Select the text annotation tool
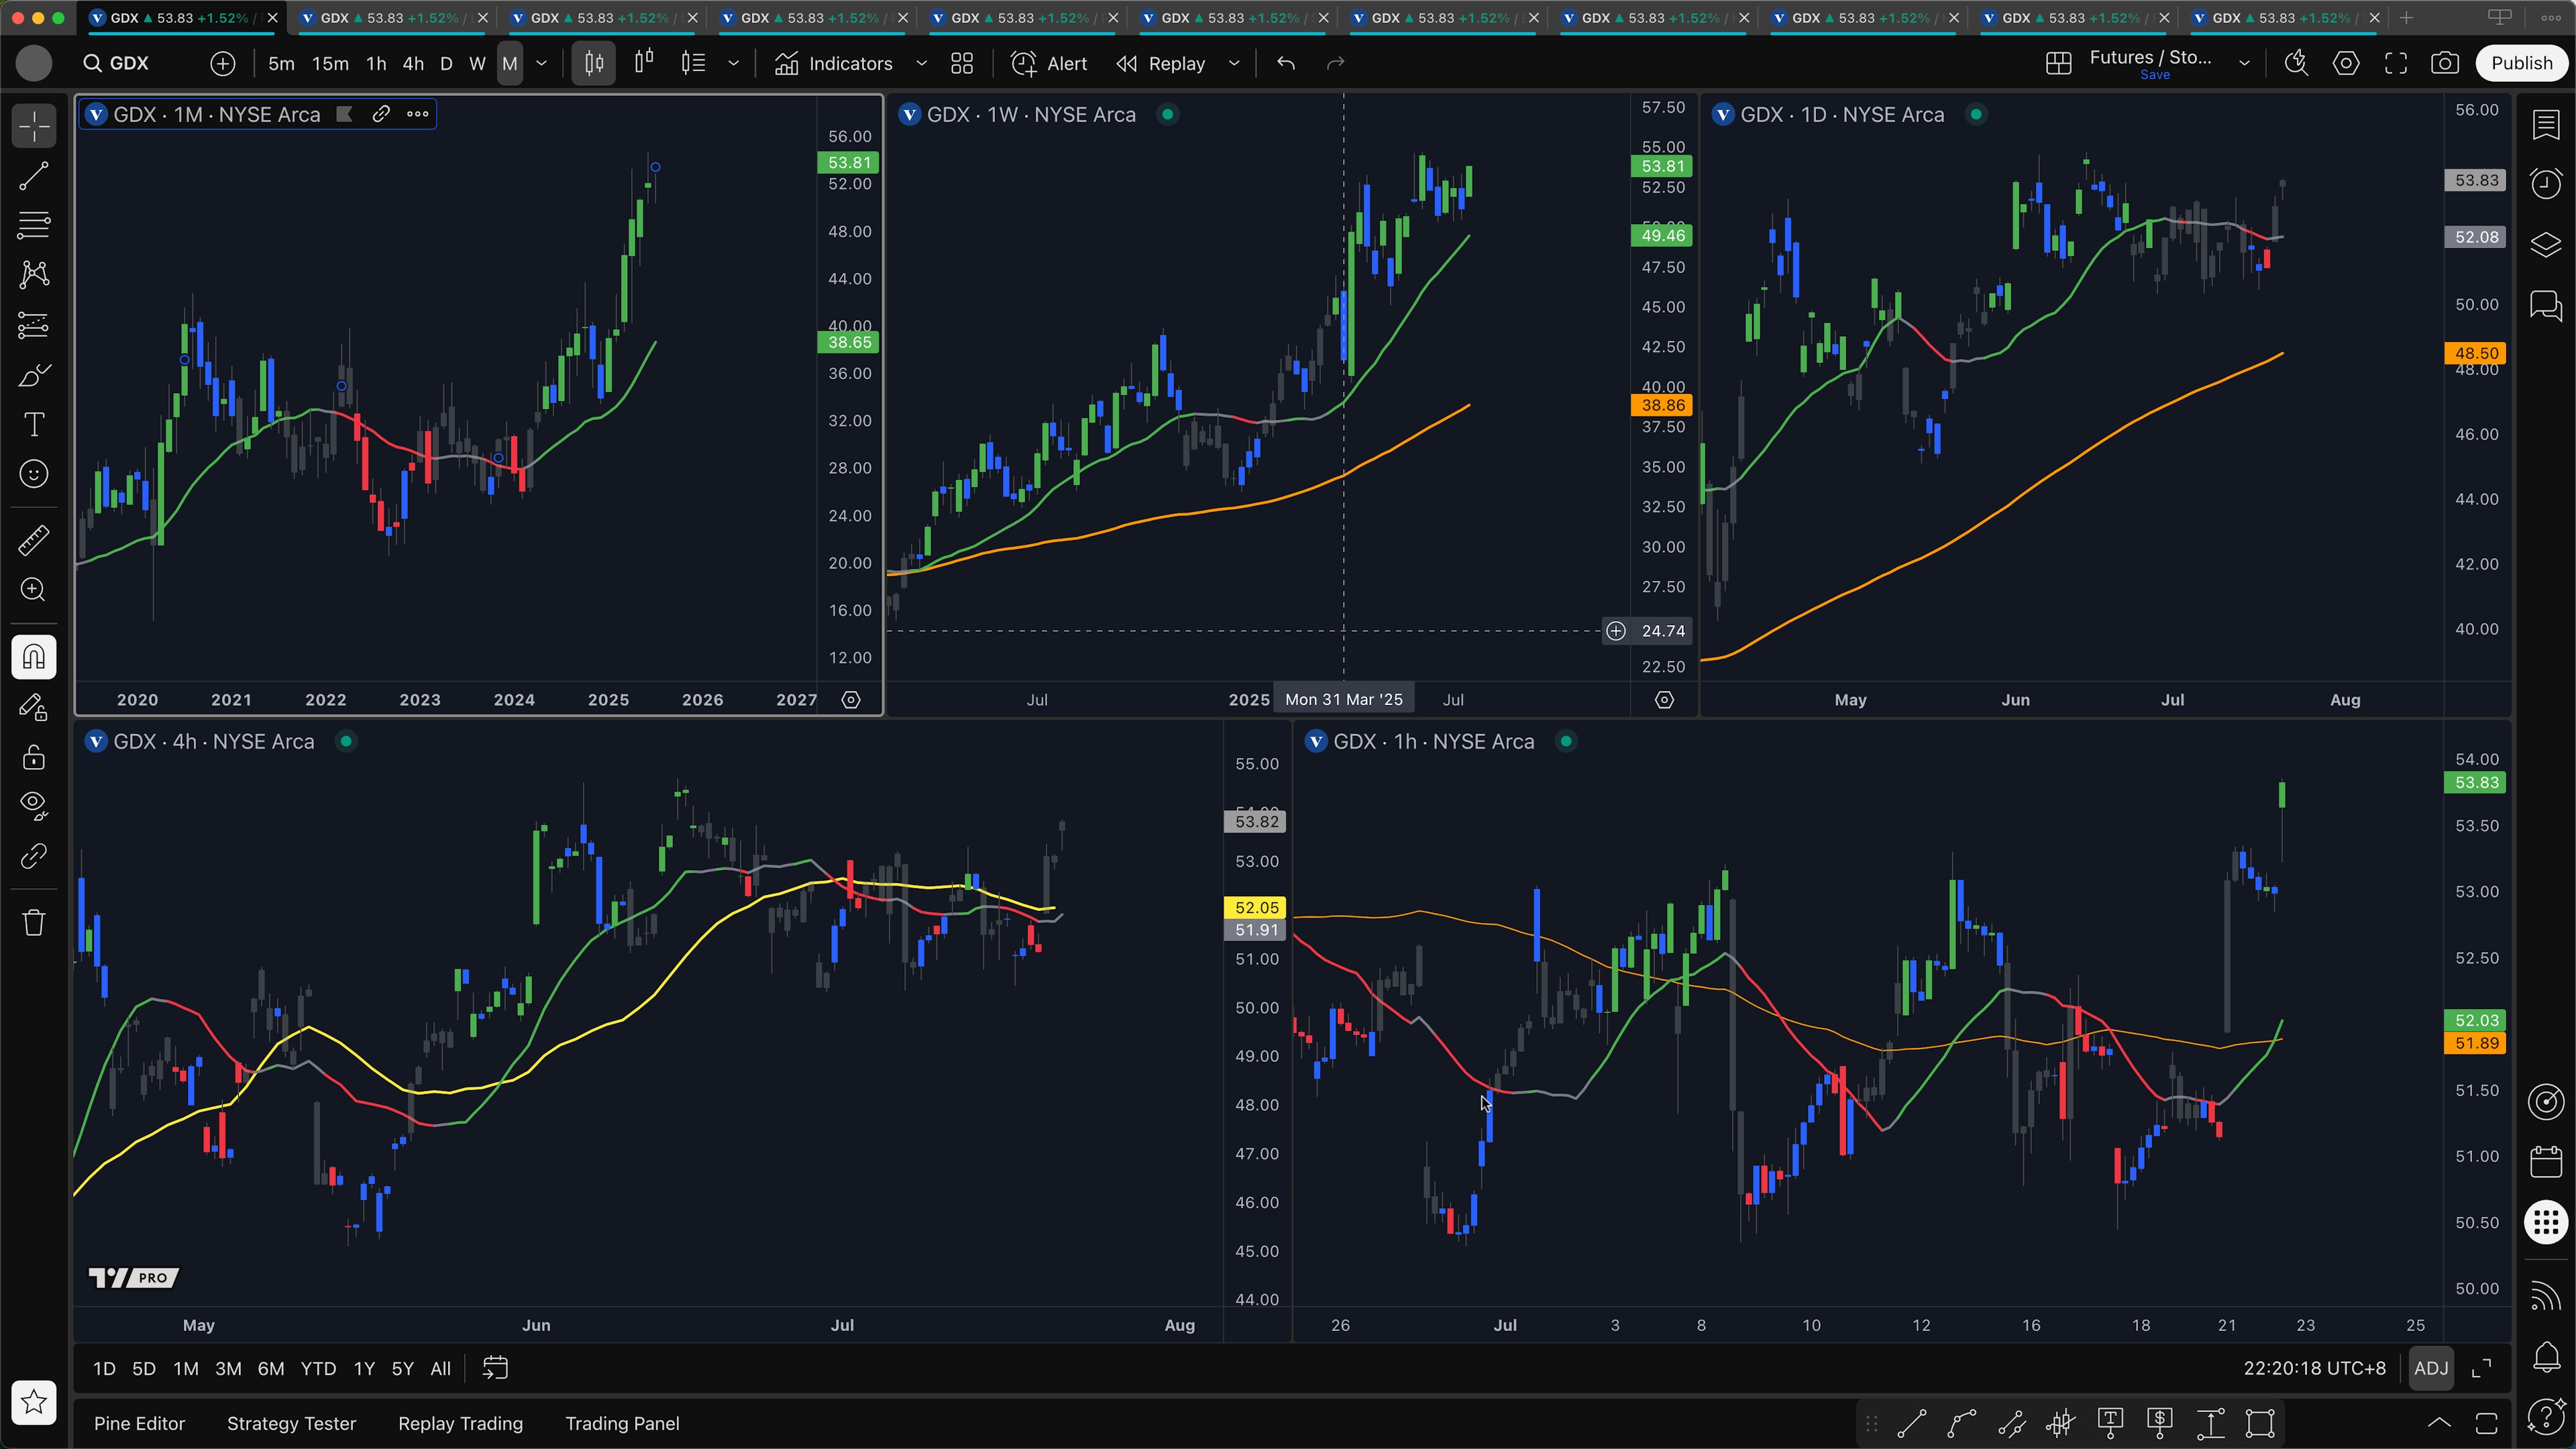The image size is (2576, 1449). (34, 424)
